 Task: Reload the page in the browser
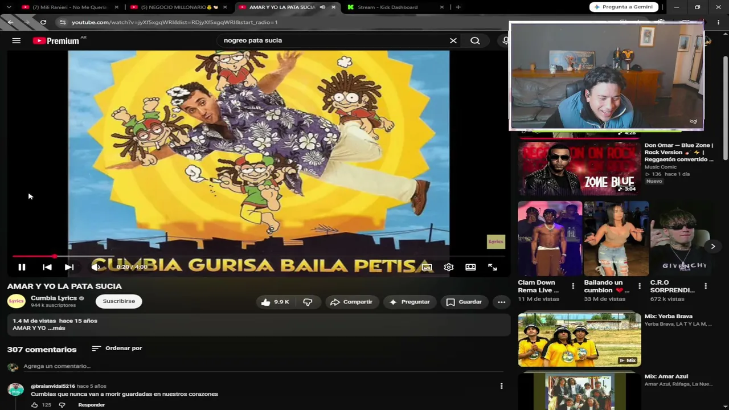click(43, 22)
